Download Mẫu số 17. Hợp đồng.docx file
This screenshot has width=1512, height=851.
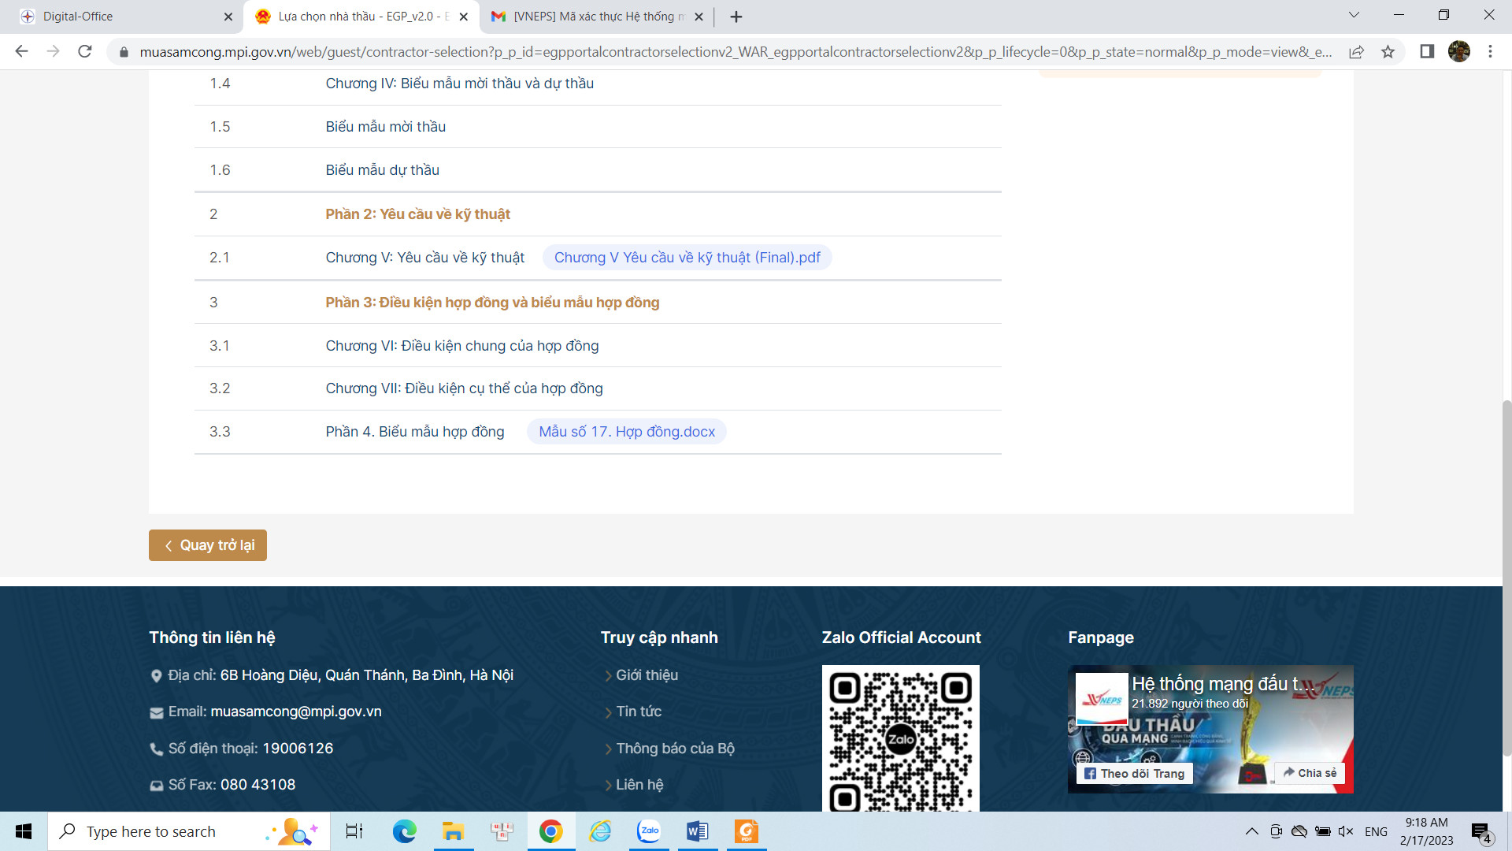click(627, 432)
